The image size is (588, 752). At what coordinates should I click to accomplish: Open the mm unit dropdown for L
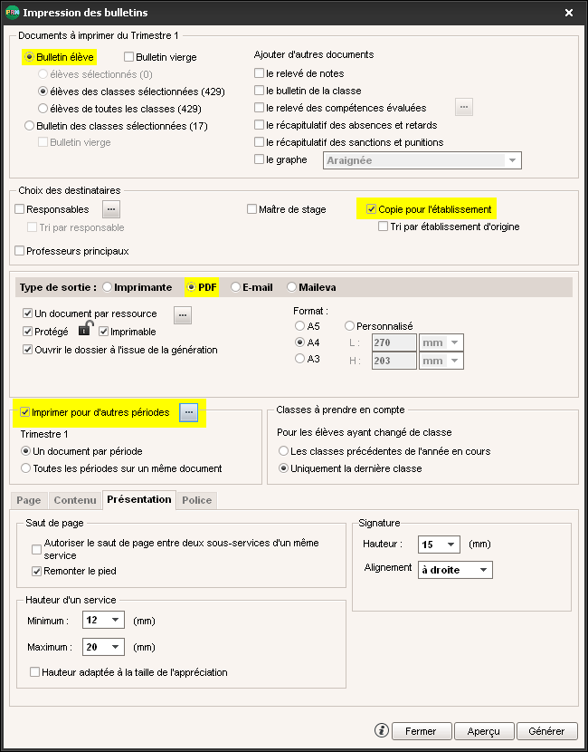441,342
